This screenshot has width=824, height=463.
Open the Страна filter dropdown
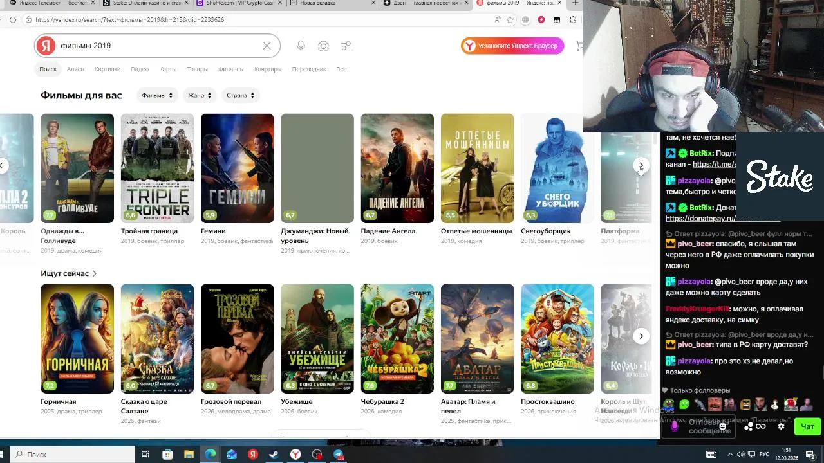tap(240, 95)
